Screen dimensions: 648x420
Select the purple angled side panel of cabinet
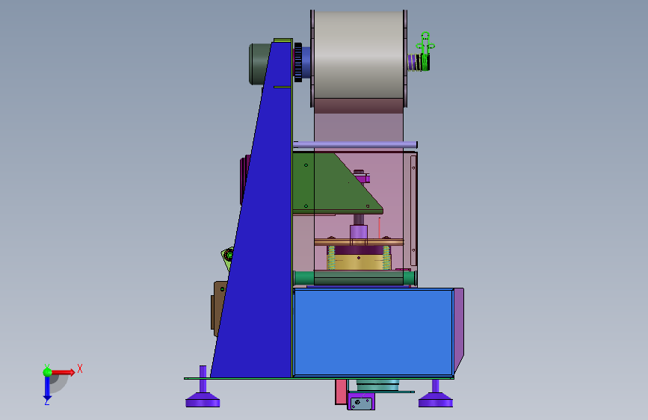458,329
